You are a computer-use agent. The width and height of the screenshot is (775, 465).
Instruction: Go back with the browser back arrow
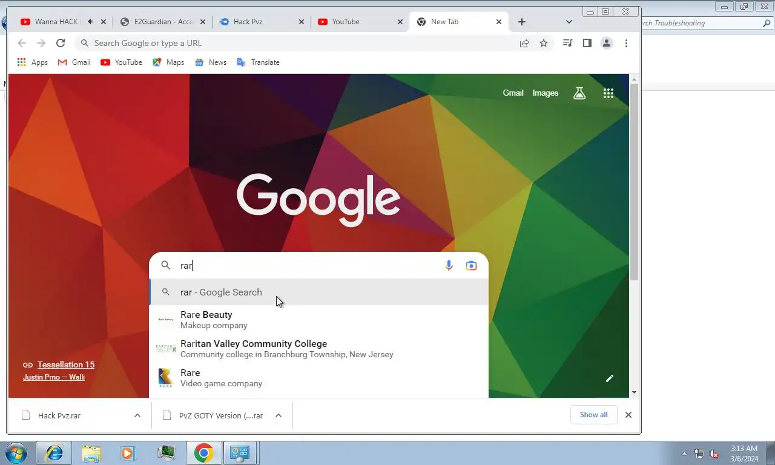click(x=22, y=43)
